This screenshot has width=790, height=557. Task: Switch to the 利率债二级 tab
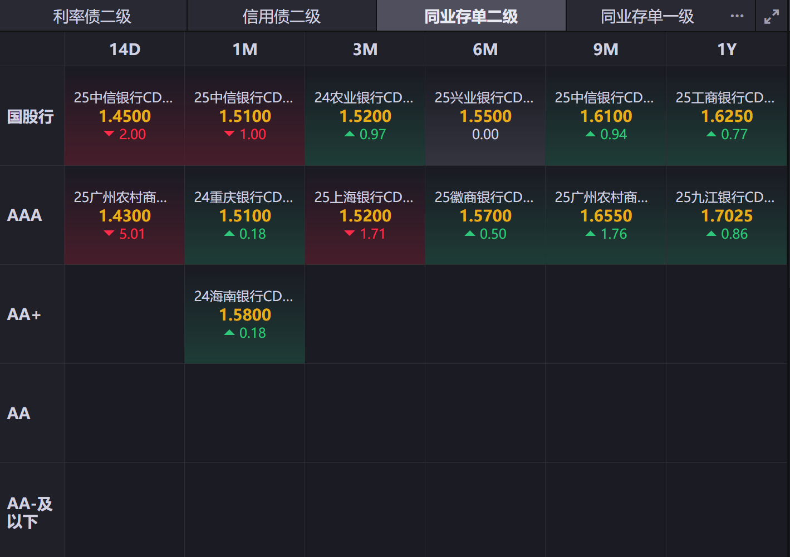click(92, 16)
